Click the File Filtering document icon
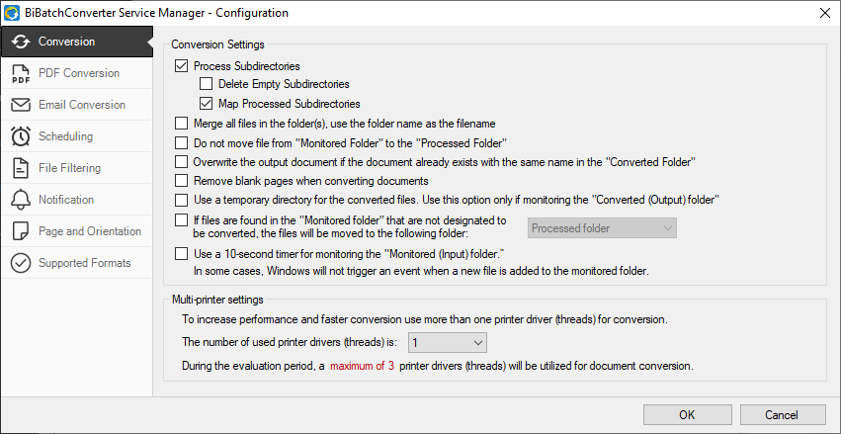This screenshot has width=841, height=434. click(x=21, y=168)
